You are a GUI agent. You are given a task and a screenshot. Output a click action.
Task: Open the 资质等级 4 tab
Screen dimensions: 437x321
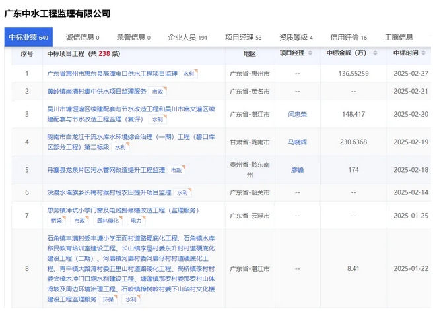tap(296, 37)
